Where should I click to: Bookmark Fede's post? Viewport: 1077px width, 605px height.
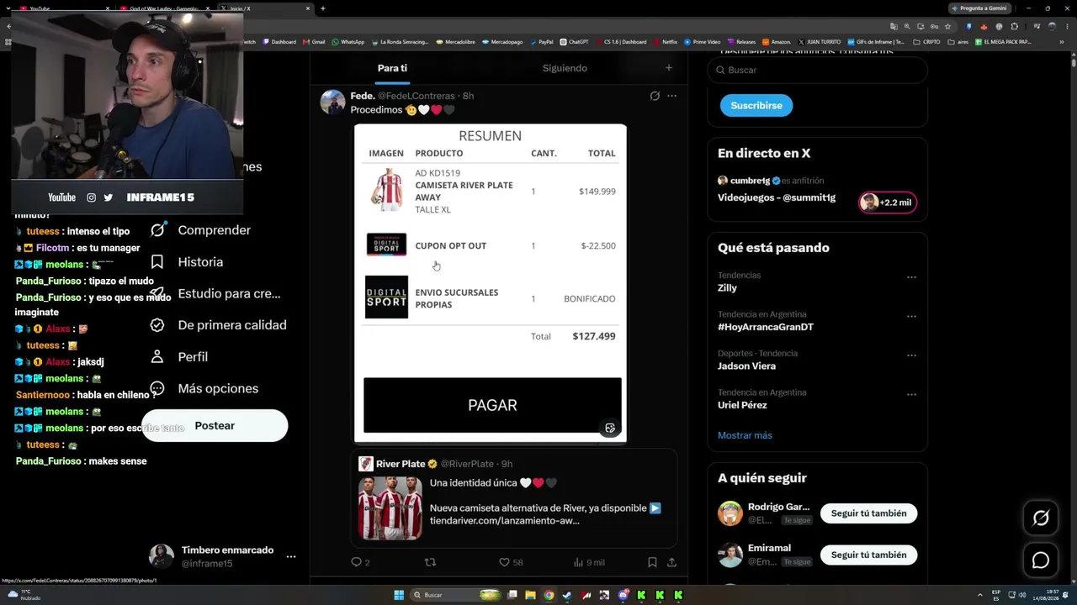coord(652,562)
